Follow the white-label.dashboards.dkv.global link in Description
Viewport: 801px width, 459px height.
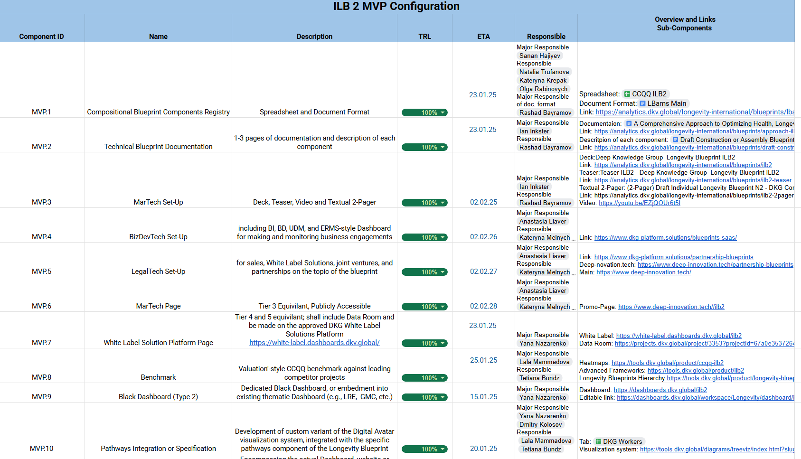pyautogui.click(x=314, y=343)
